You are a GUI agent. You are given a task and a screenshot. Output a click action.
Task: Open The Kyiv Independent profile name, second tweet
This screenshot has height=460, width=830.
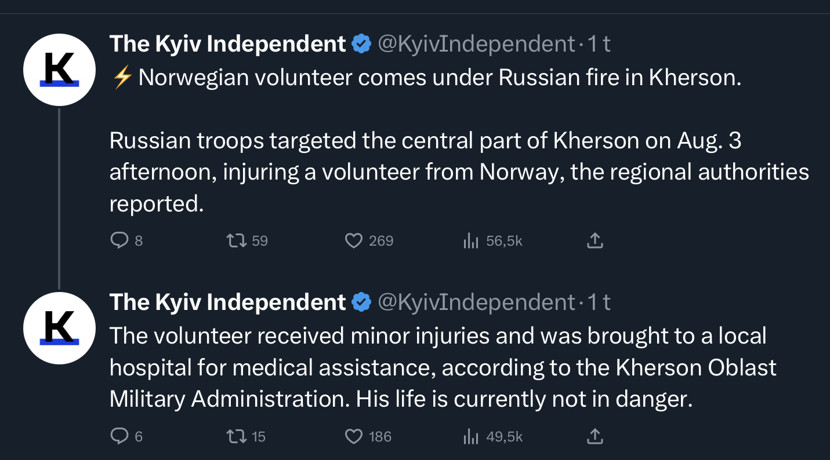pos(227,302)
